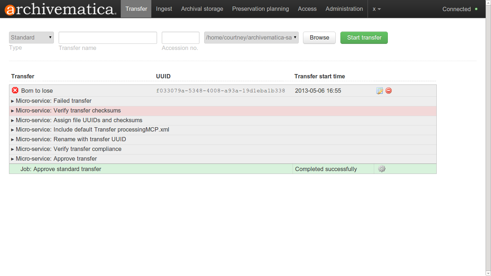Switch to the Ingest tab
Image resolution: width=491 pixels, height=276 pixels.
(x=164, y=9)
